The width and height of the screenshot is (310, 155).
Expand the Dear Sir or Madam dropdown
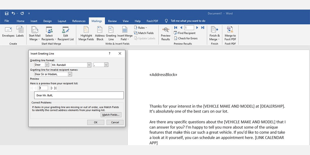click(70, 74)
